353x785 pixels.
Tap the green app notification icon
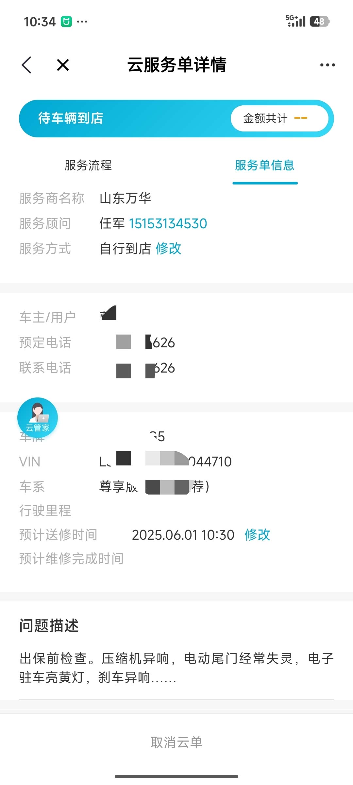[66, 22]
